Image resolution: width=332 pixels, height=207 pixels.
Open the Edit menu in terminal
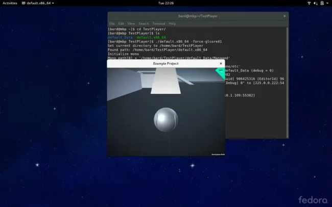121,23
